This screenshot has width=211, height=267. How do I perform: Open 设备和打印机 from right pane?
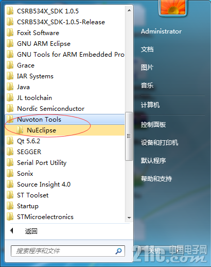pos(160,143)
